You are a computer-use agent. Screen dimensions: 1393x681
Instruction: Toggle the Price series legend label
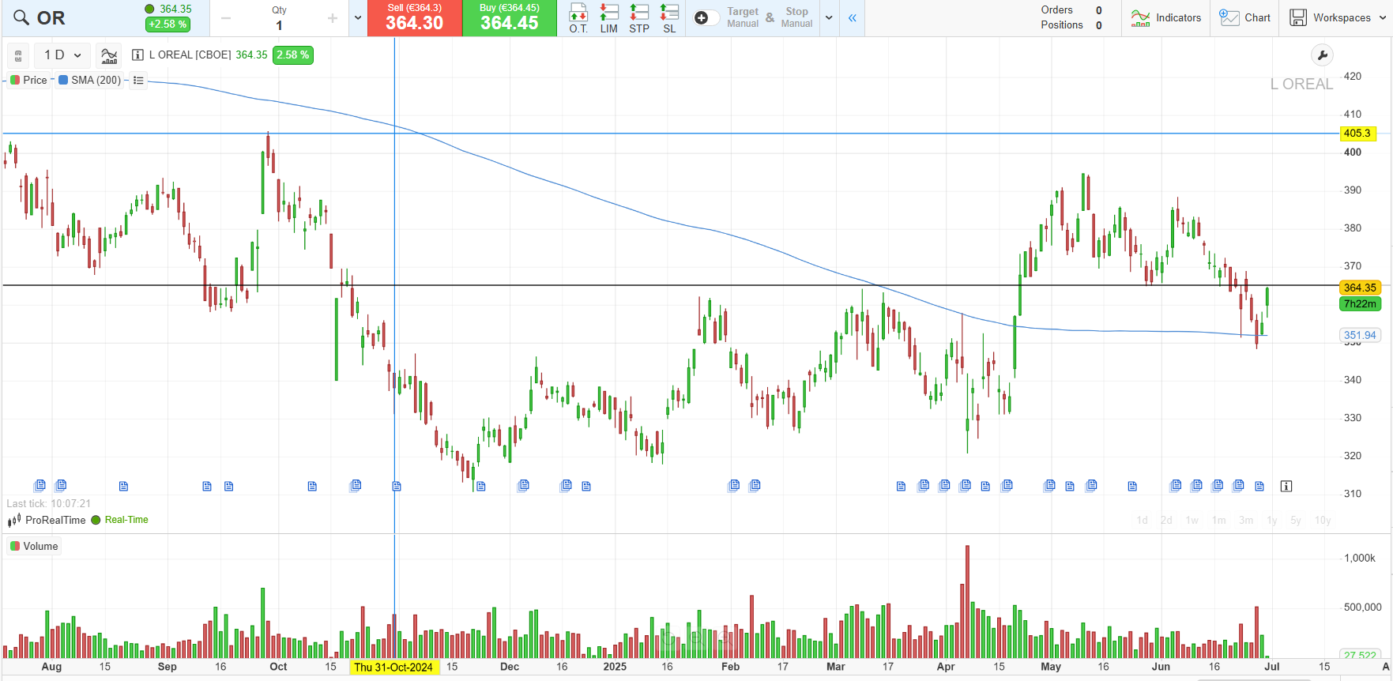click(x=28, y=81)
